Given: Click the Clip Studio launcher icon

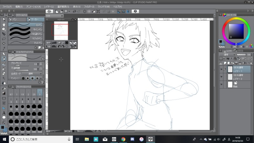Looking at the screenshot, I should 50,11.
